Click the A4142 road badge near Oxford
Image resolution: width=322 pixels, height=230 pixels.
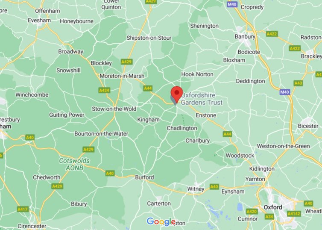(x=294, y=214)
